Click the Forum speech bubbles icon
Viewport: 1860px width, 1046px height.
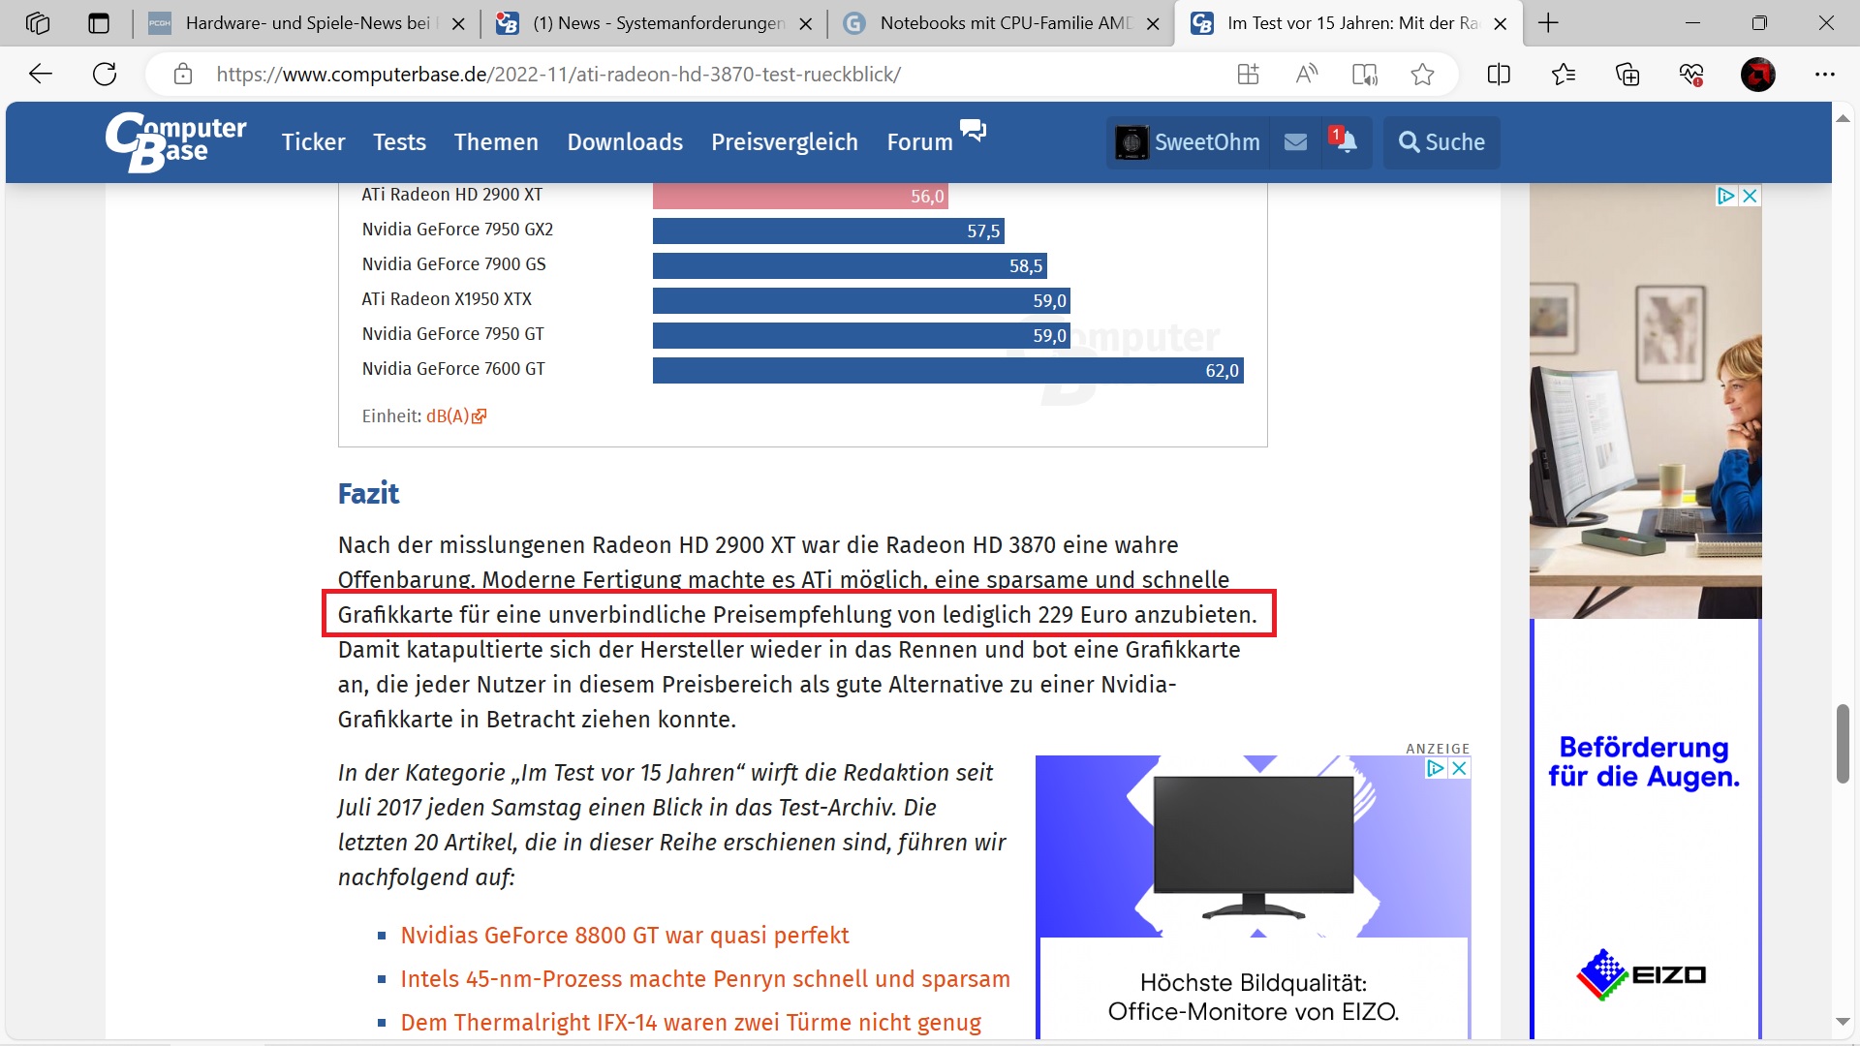[973, 130]
